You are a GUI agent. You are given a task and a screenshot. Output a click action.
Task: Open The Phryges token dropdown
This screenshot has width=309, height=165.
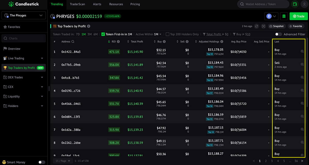23,15
